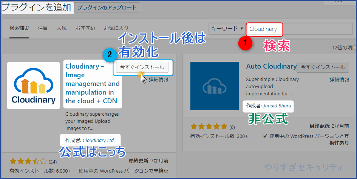This screenshot has width=357, height=179.
Task: Switch to the 検索結果 tab
Action: (19, 28)
